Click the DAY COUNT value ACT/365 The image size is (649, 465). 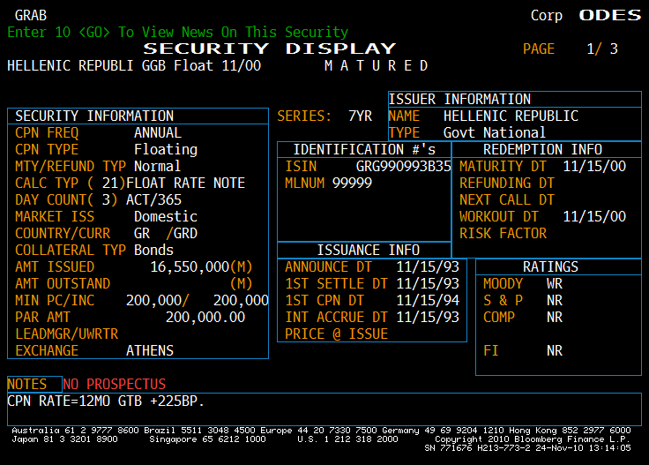pyautogui.click(x=153, y=199)
